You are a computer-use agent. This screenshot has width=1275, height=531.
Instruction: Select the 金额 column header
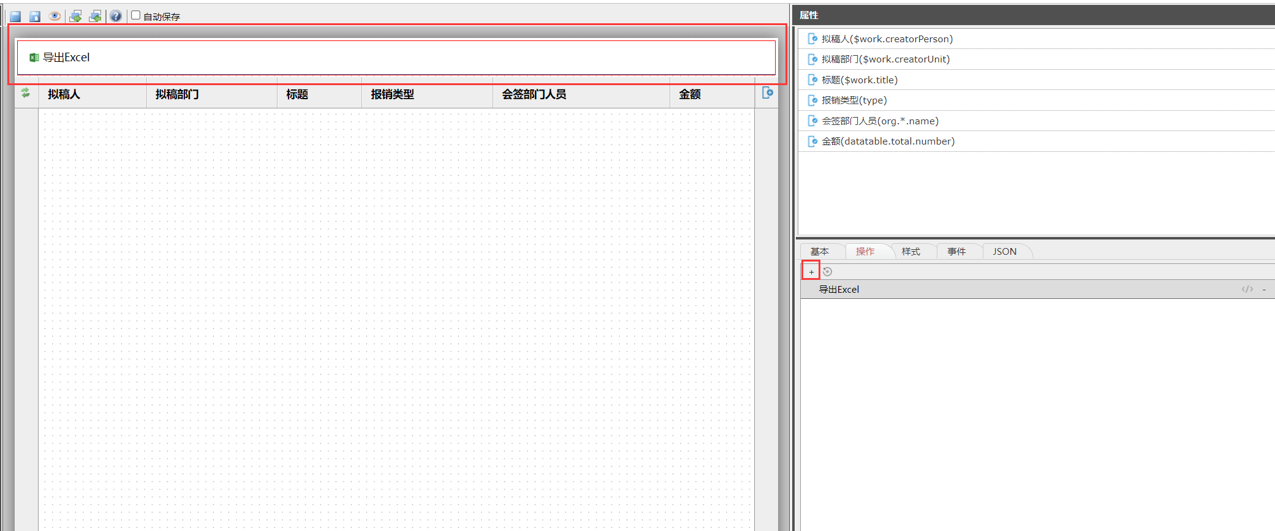[712, 94]
